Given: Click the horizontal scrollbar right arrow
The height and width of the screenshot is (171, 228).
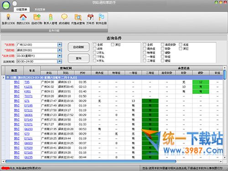Looking at the screenshot, I should coord(221,161).
